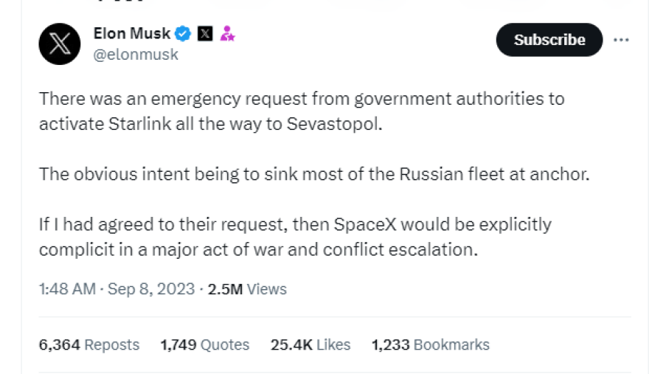Click the paragraph beginning "If I had agreed"
Image resolution: width=649 pixels, height=374 pixels.
pyautogui.click(x=295, y=236)
